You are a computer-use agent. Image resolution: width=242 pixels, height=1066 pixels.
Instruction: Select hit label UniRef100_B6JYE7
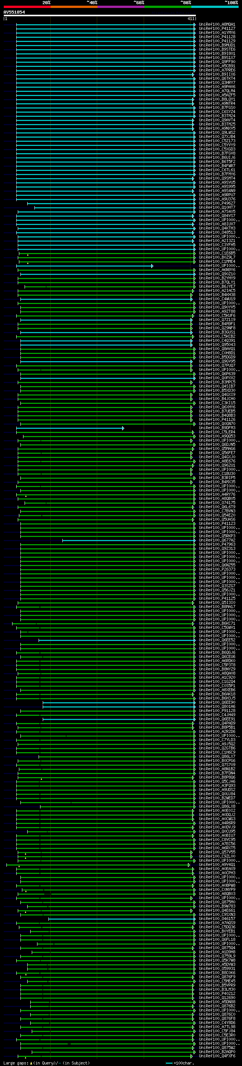pyautogui.click(x=217, y=286)
